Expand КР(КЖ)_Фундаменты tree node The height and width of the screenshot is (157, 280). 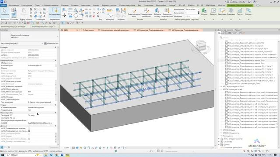pos(221,133)
